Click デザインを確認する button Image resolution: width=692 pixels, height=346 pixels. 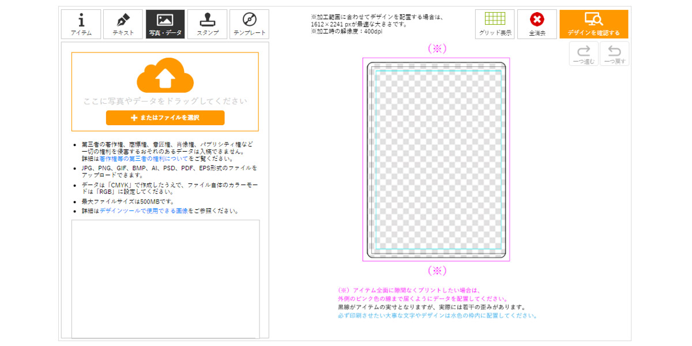click(594, 24)
